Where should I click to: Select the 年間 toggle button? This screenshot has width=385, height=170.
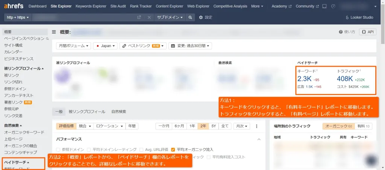[132, 126]
